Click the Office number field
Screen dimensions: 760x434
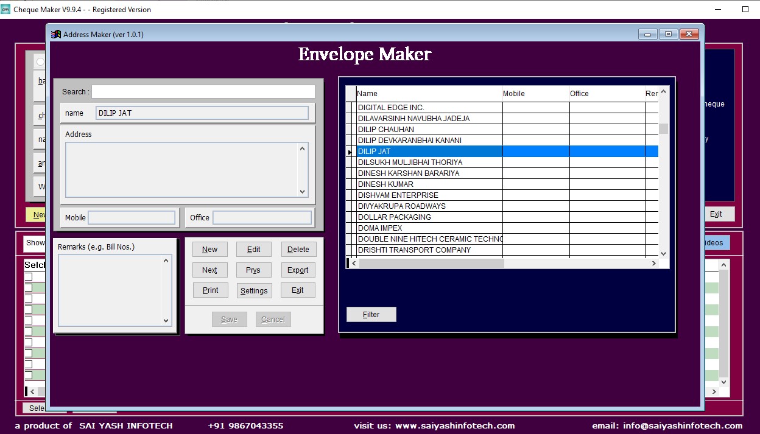click(x=262, y=217)
